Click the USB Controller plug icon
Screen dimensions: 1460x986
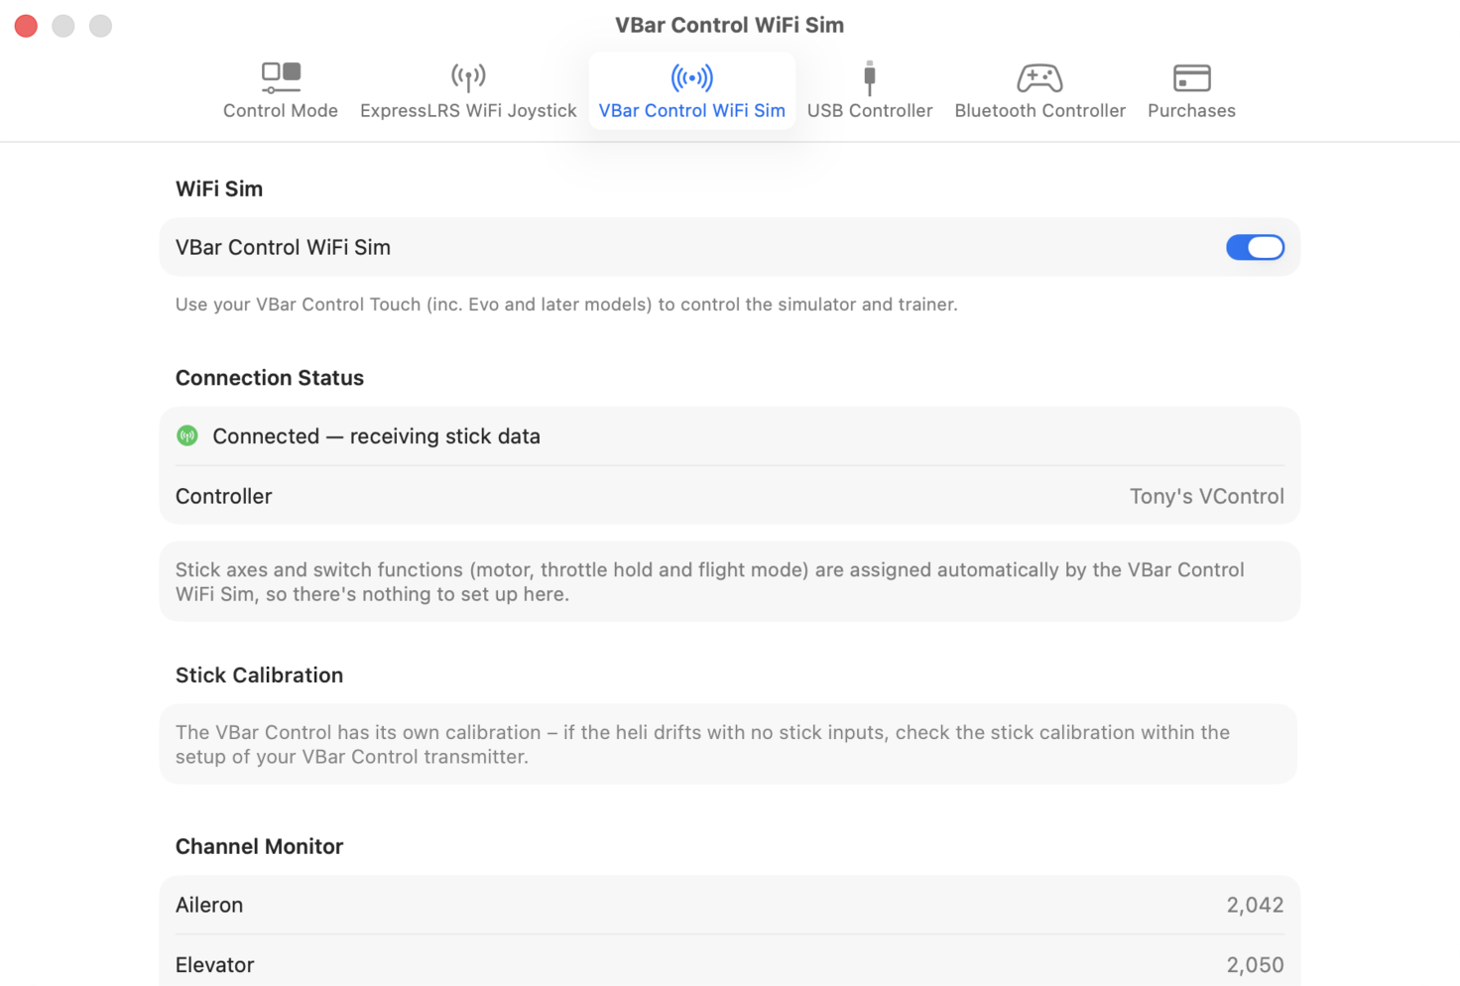click(x=870, y=77)
